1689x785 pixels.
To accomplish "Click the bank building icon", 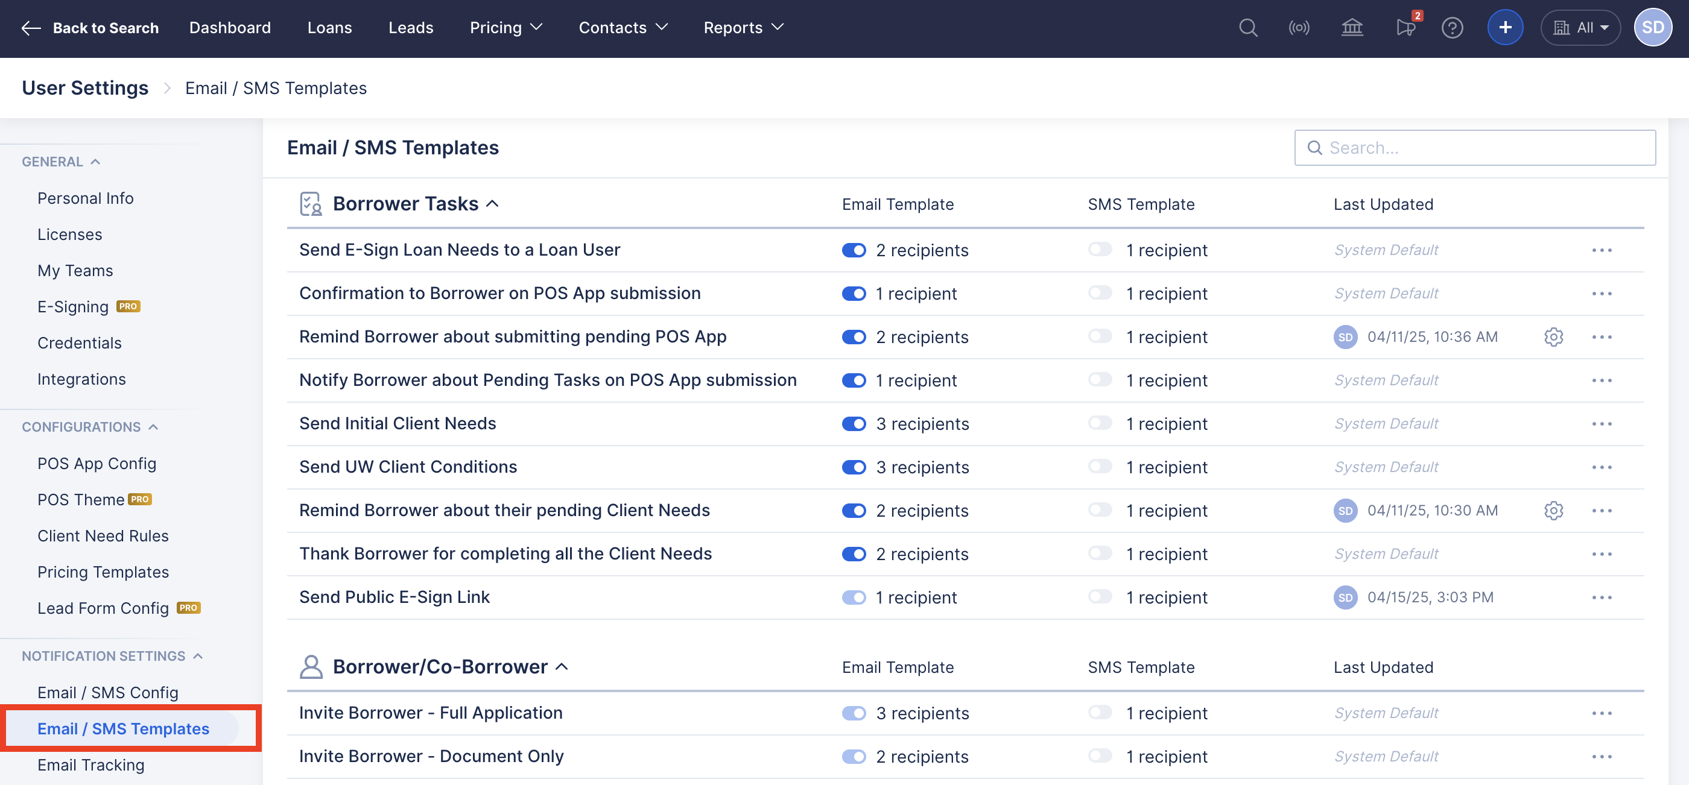I will point(1351,28).
